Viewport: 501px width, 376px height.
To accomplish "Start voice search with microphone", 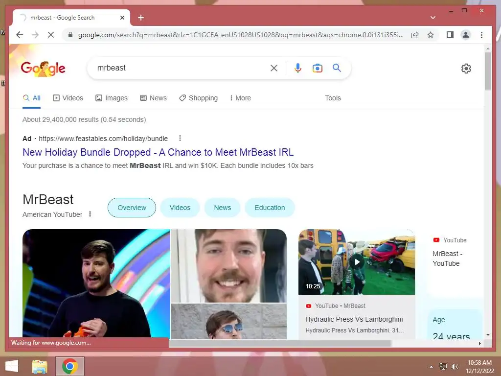I will click(298, 68).
